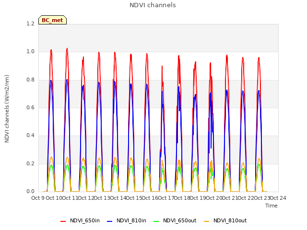Click the blue NDVI_810in legend swatch

click(x=110, y=221)
